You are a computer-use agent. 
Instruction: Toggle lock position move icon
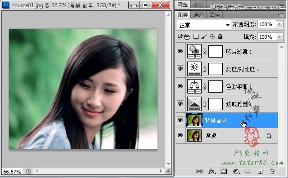click(x=212, y=36)
